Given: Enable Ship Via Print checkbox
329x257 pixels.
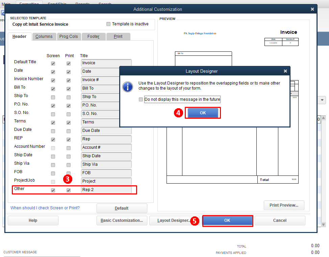Looking at the screenshot, I should 69,165.
